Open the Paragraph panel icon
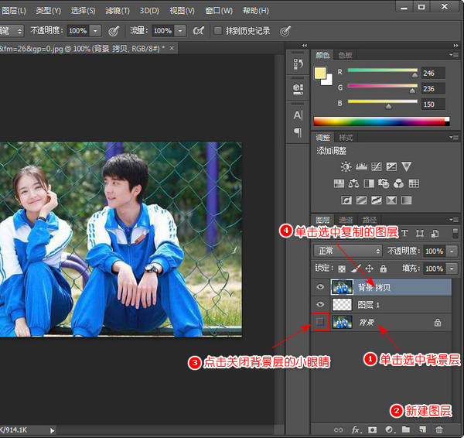 pyautogui.click(x=298, y=132)
